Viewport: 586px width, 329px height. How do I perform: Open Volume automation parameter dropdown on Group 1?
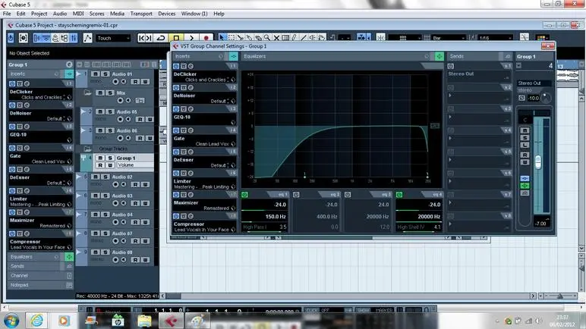coord(135,165)
